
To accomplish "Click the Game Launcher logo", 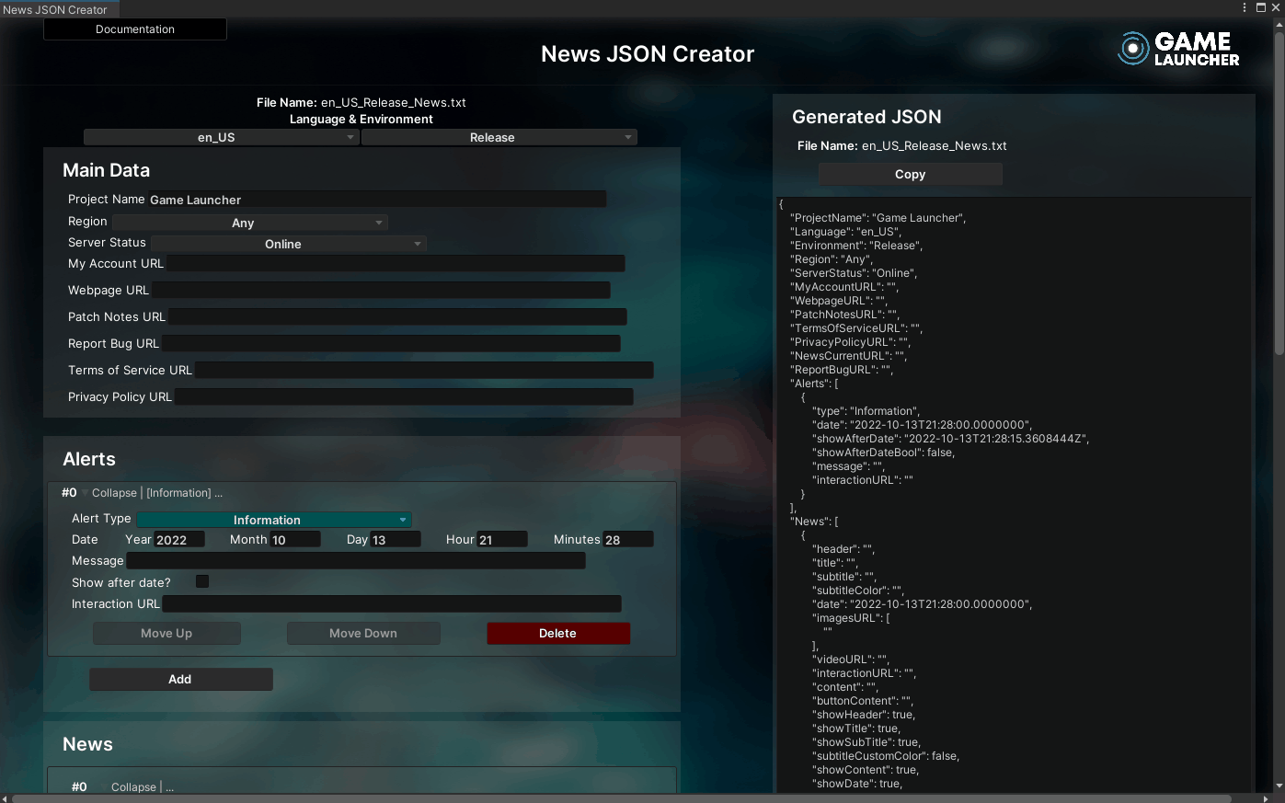I will pos(1178,49).
